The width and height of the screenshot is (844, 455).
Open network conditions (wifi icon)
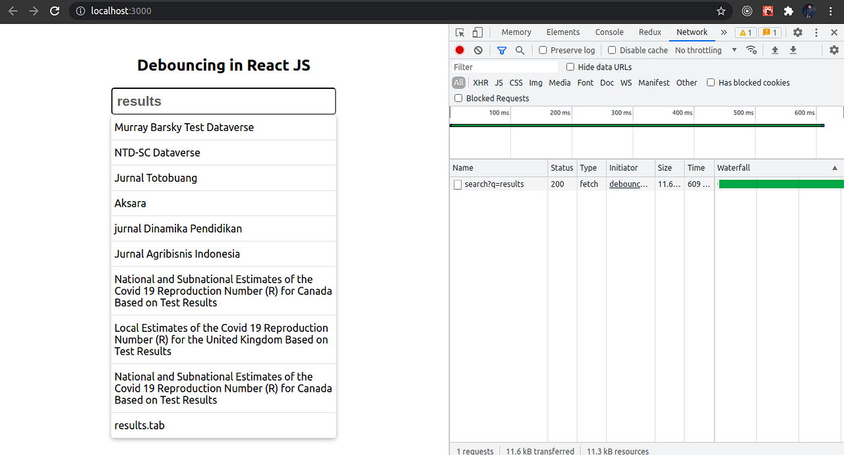(752, 50)
